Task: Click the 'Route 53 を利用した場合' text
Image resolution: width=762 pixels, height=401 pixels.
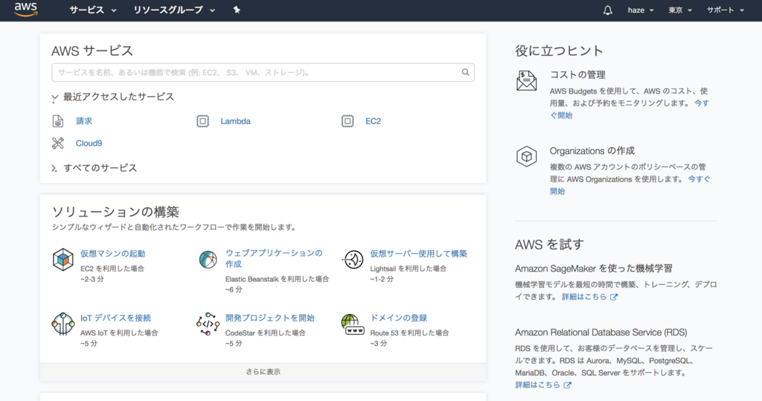Action: click(x=410, y=333)
